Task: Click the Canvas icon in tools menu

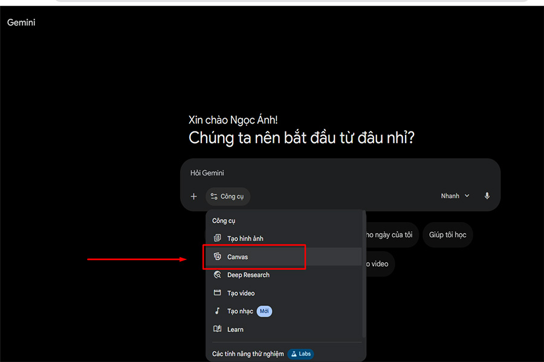Action: (x=218, y=257)
